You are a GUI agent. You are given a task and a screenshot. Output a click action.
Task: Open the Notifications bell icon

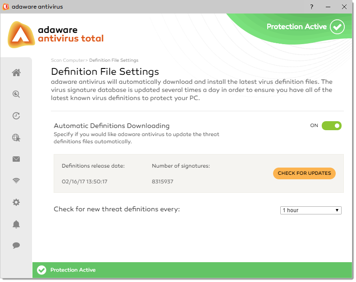click(16, 224)
